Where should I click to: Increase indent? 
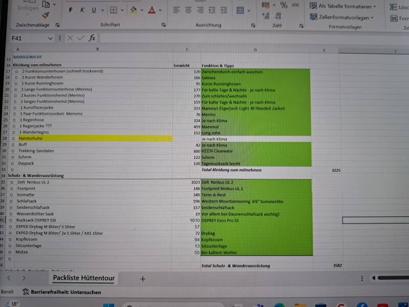224,10
